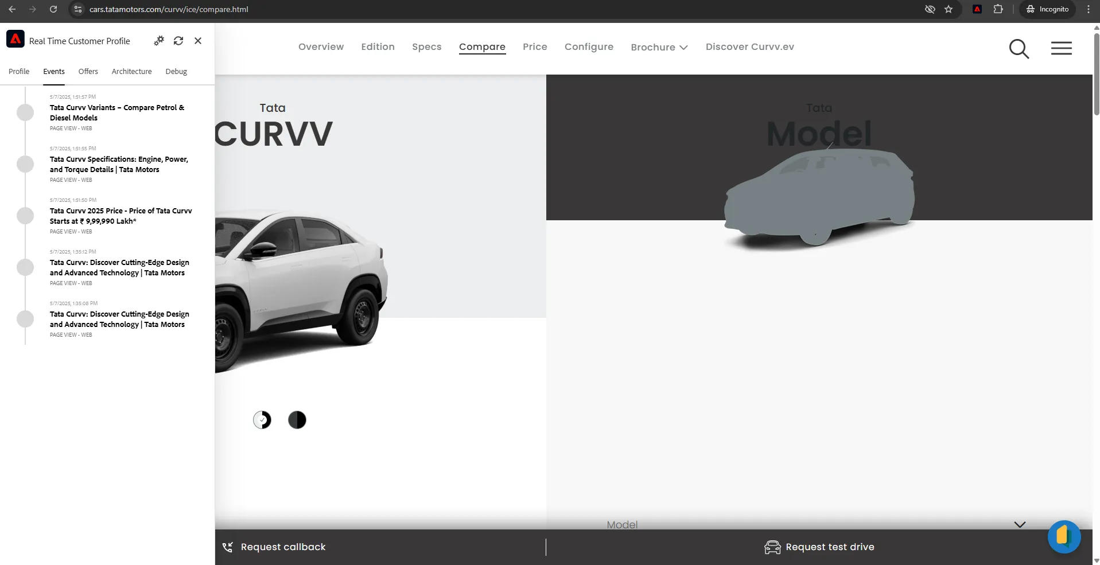Click the browser forward arrow
This screenshot has height=565, width=1100.
tap(33, 9)
